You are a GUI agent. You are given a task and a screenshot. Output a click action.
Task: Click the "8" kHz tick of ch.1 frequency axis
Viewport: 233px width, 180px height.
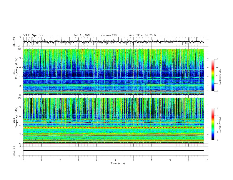click(21, 58)
